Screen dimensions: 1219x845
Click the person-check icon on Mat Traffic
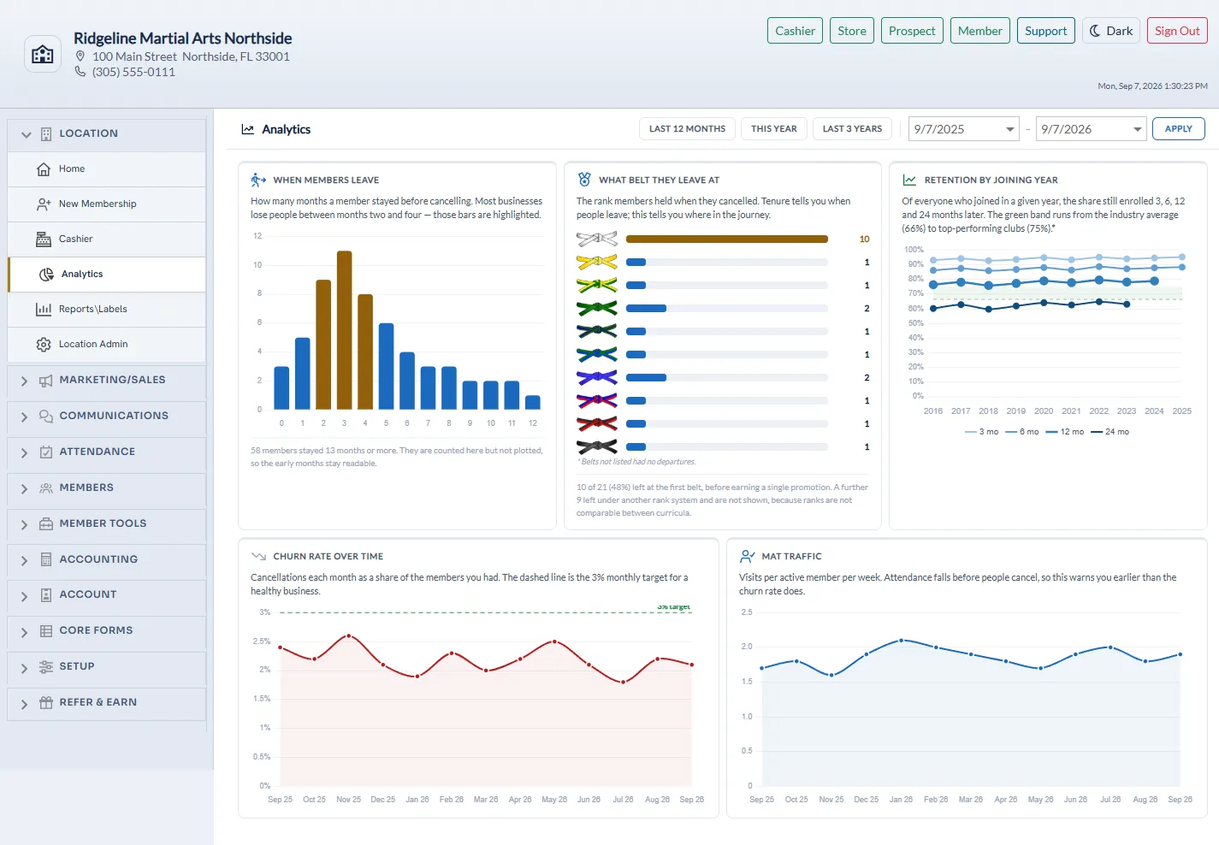click(747, 556)
